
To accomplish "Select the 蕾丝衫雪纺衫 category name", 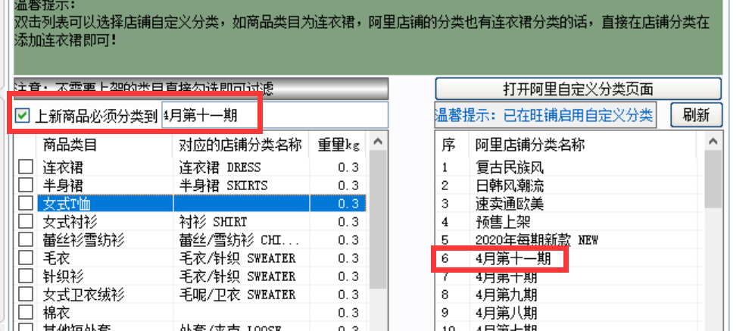I will (83, 240).
